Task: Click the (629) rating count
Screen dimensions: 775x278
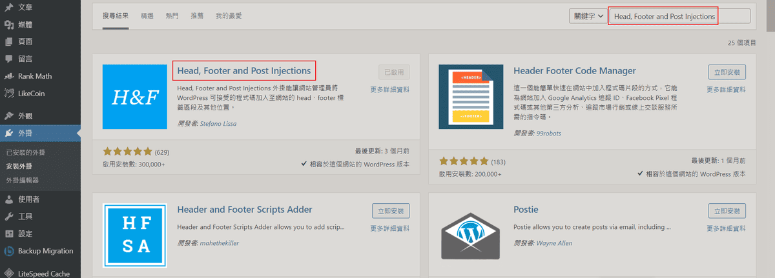Action: 161,152
